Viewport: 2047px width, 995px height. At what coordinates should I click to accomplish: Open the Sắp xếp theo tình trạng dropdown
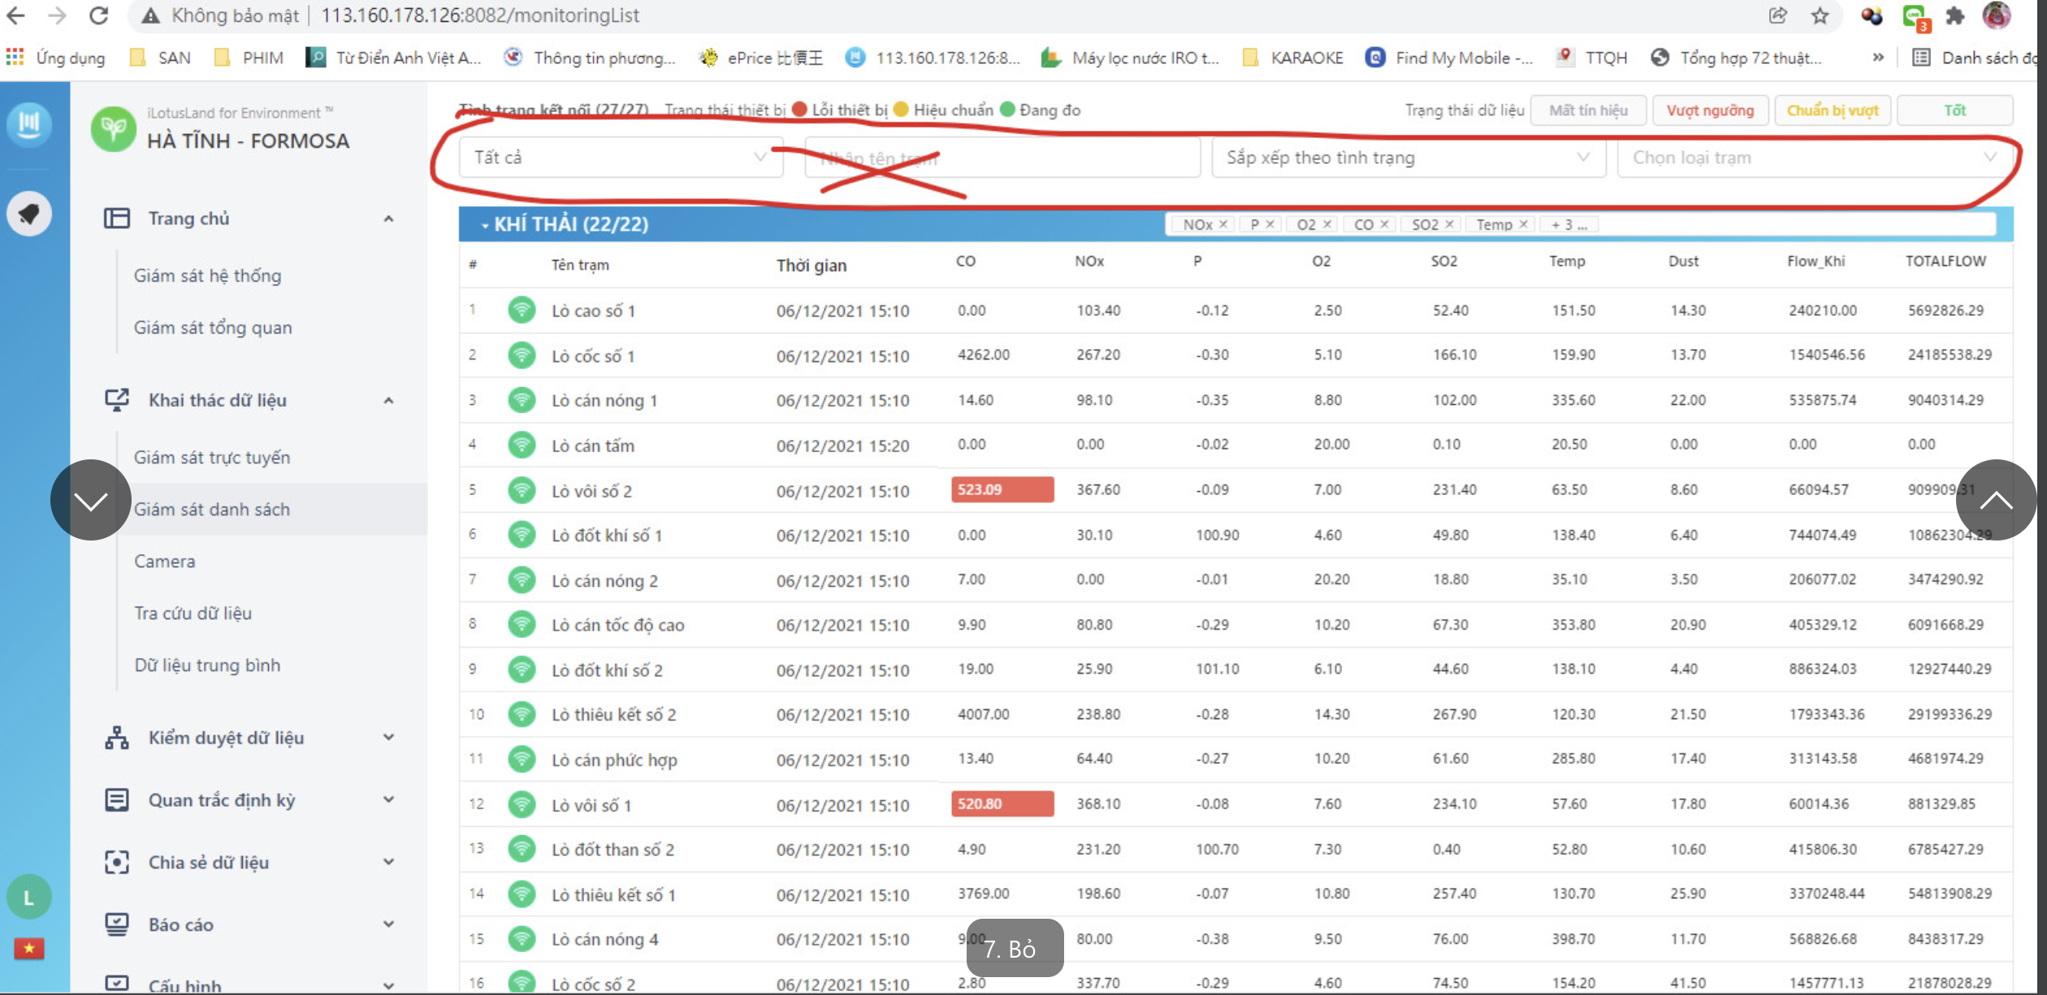click(x=1408, y=157)
